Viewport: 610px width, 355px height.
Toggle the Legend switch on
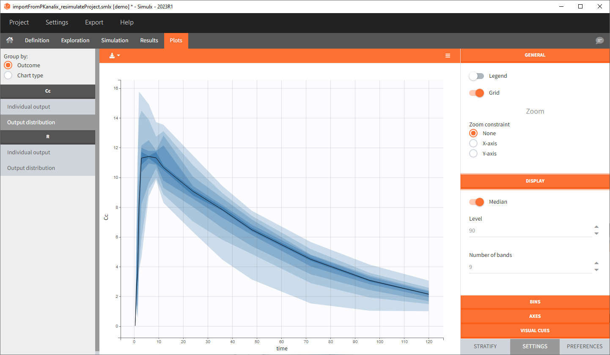click(x=477, y=76)
